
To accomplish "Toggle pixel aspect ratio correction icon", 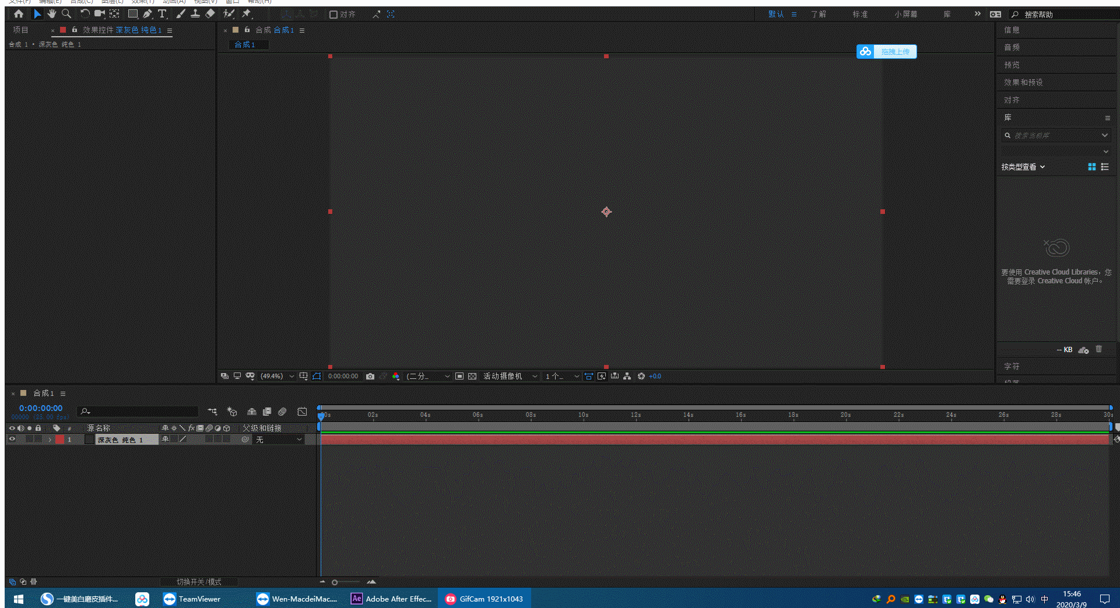I will pos(589,377).
